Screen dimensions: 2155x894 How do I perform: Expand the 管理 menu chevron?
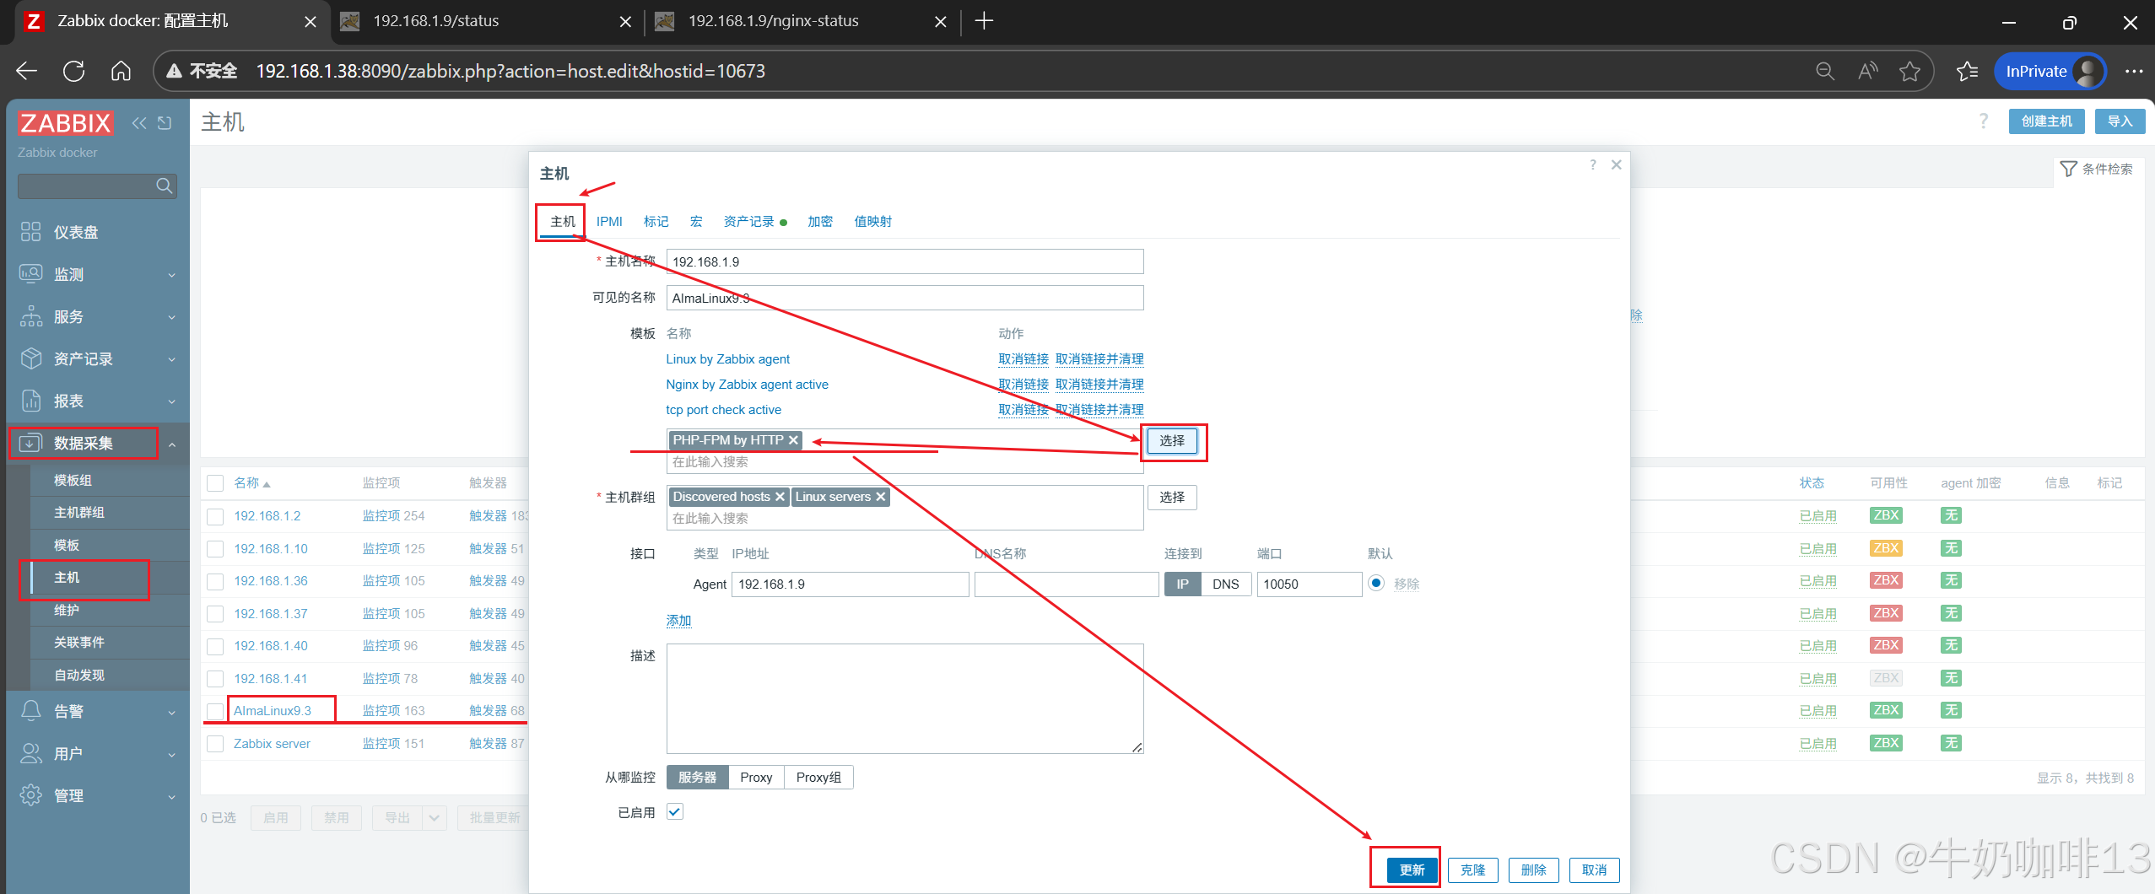point(171,796)
